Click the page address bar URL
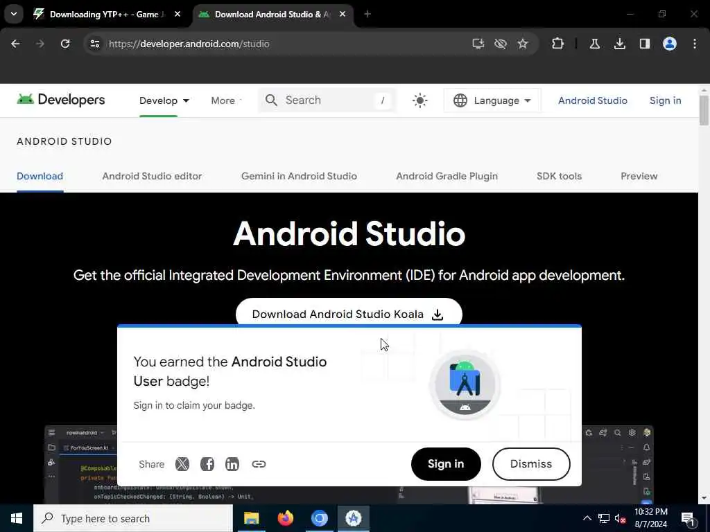 pos(189,44)
